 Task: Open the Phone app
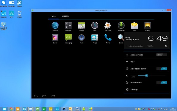[x=108, y=38]
